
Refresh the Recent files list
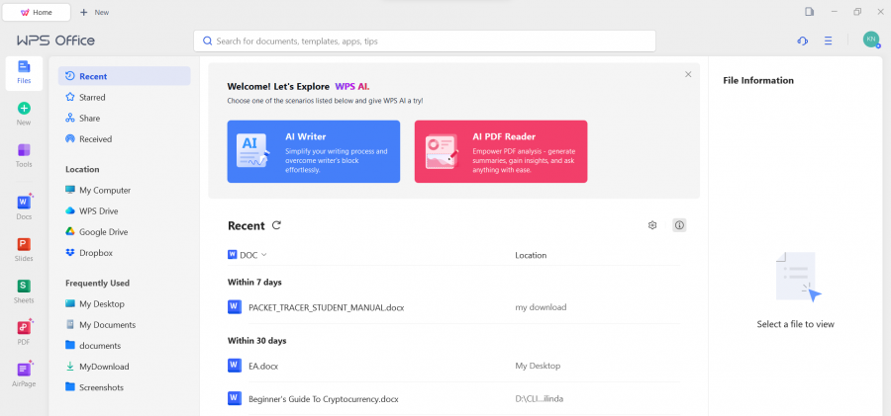pos(277,225)
